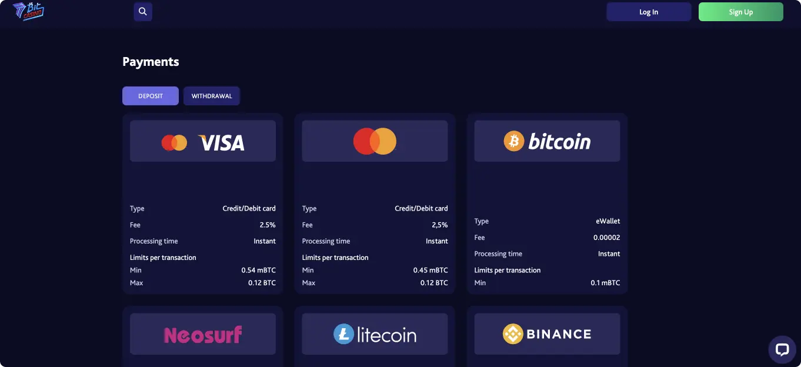Click the Credit/Debit card type under Visa
The height and width of the screenshot is (367, 801).
coord(249,208)
